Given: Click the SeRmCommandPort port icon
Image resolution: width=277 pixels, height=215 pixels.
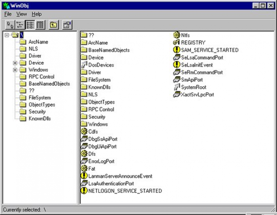Looking at the screenshot, I should 177,72.
